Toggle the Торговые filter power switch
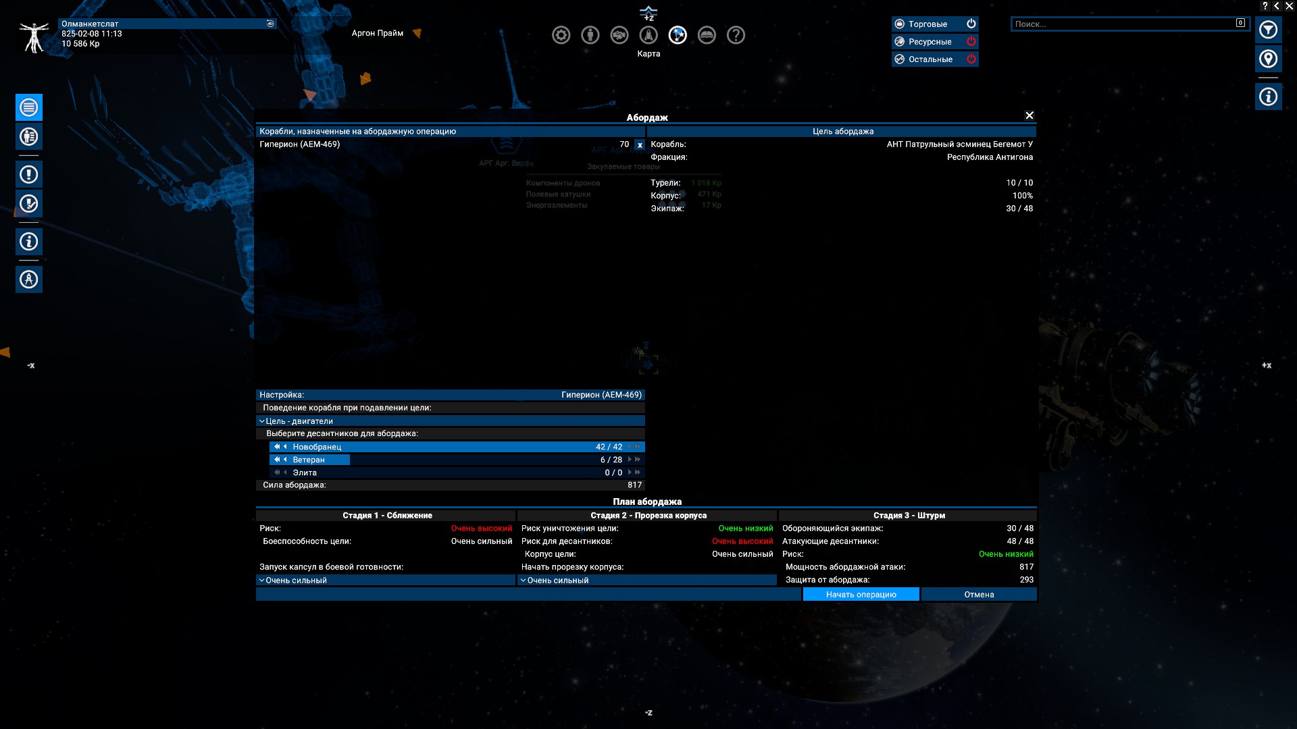Viewport: 1297px width, 729px height. tap(971, 24)
